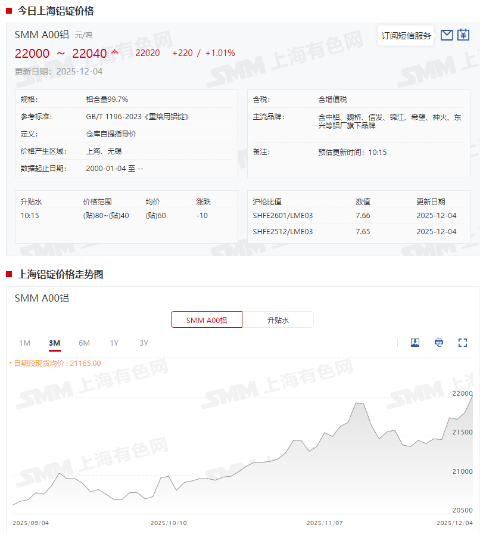This screenshot has height=534, width=483.
Task: Click the average price 22020
Action: 147,53
